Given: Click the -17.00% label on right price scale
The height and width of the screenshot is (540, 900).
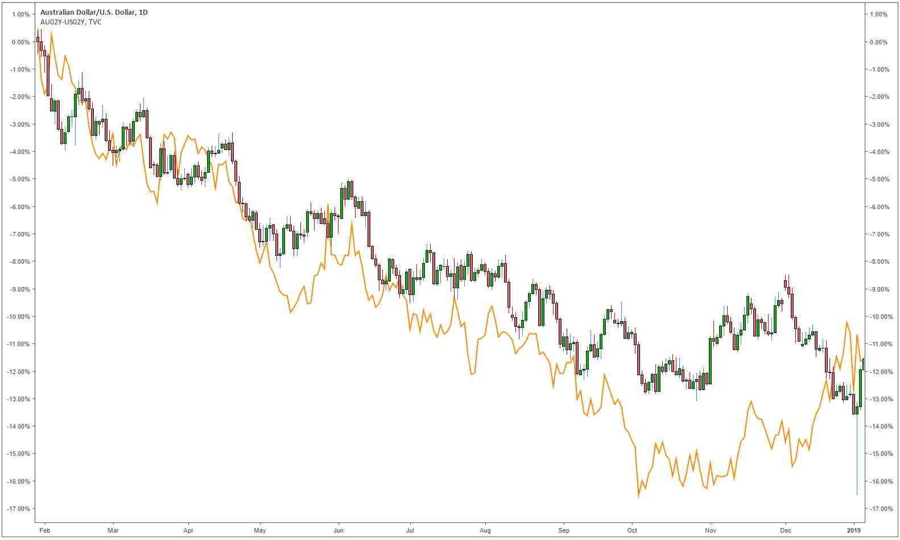Looking at the screenshot, I should pos(877,509).
